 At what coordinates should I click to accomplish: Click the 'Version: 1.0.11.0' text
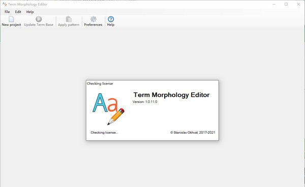pyautogui.click(x=145, y=102)
